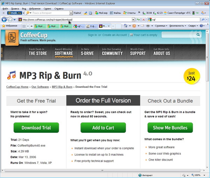Open Избранное favorites star button
Screen dimensions: 210x178
(x=10, y=26)
